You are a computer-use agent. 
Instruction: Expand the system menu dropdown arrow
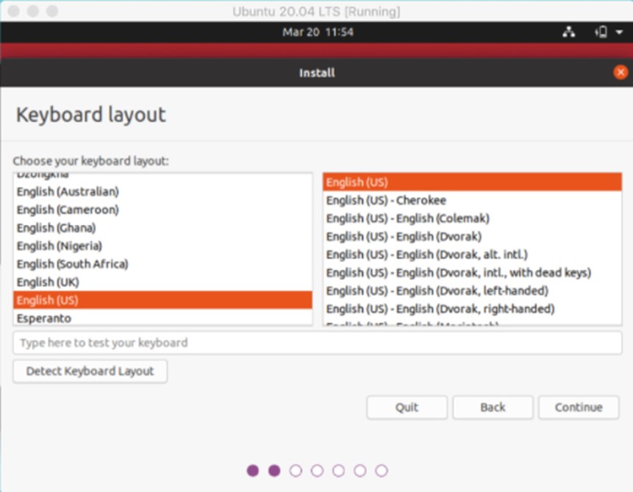[x=619, y=32]
